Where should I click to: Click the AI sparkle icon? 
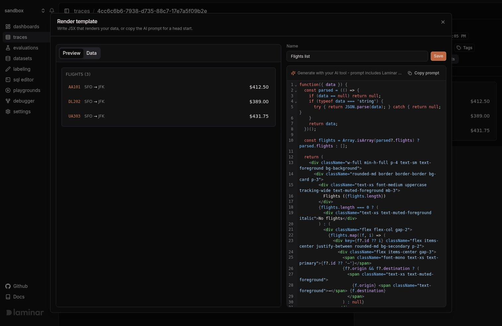tap(293, 73)
